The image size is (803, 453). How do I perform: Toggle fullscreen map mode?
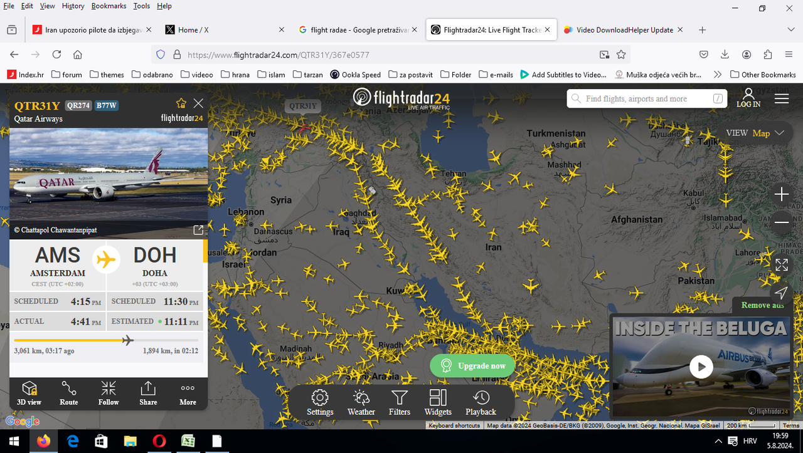click(x=782, y=265)
